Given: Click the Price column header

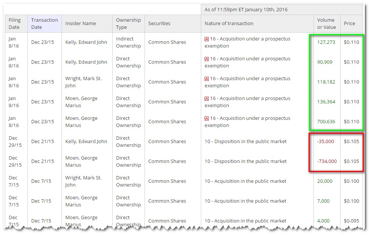Looking at the screenshot, I should [349, 23].
